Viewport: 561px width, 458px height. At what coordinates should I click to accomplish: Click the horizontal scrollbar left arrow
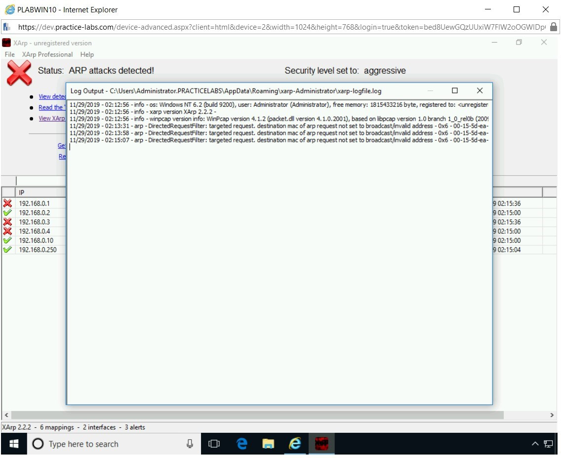[6, 415]
